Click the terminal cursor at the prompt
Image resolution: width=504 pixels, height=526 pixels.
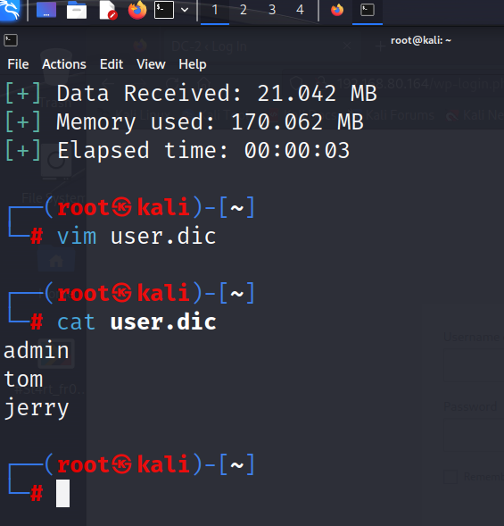pyautogui.click(x=63, y=493)
